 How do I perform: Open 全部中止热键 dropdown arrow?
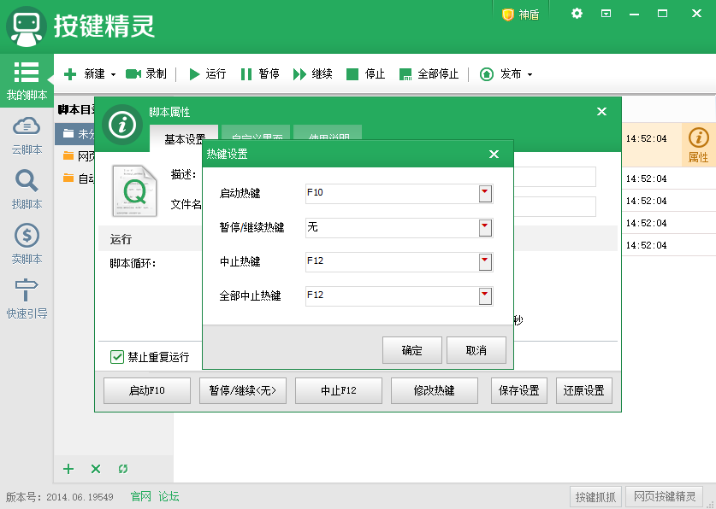[485, 296]
